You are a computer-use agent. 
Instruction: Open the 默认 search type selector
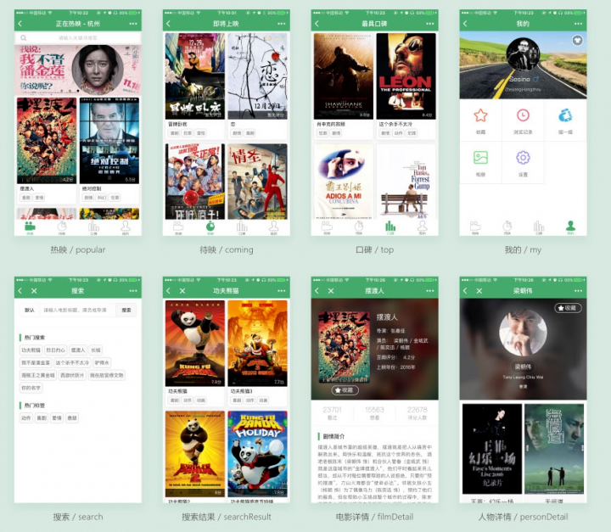[x=30, y=311]
